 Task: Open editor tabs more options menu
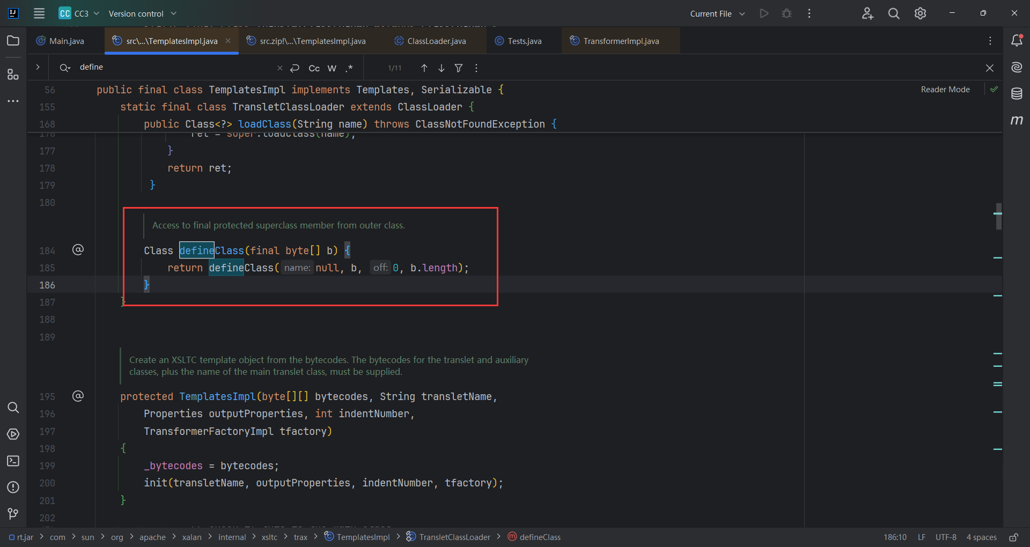(990, 41)
